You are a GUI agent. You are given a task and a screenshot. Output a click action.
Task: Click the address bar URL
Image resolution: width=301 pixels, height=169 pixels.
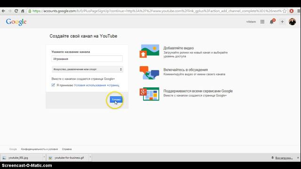tap(157, 11)
